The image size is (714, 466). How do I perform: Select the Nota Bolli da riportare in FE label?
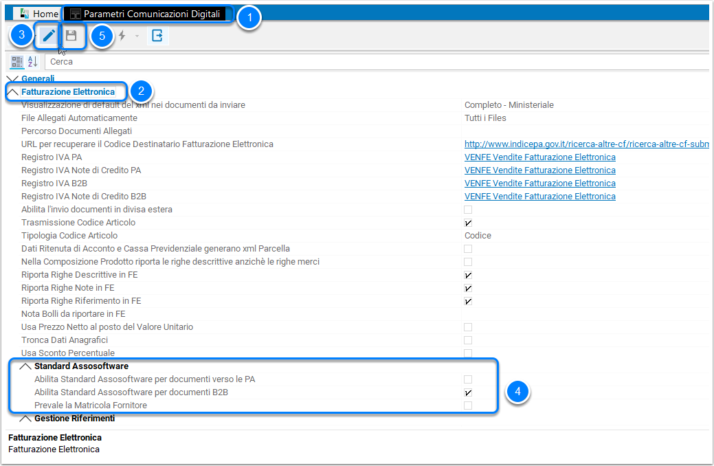74,314
